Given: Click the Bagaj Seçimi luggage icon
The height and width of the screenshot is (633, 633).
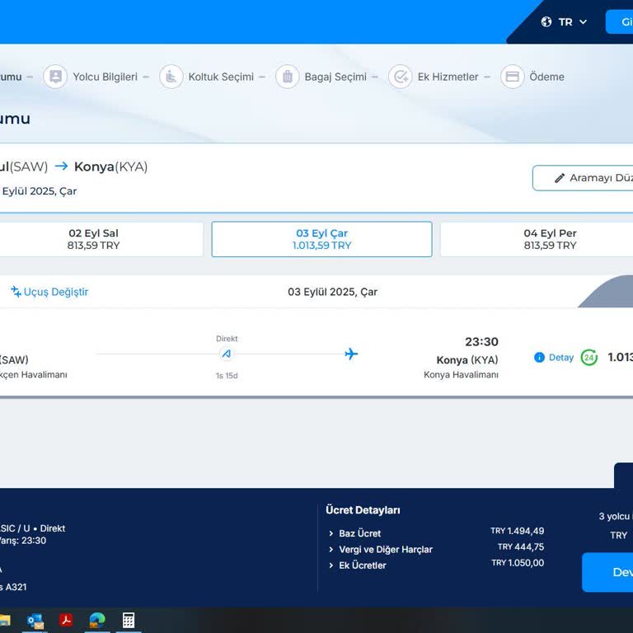Looking at the screenshot, I should pyautogui.click(x=287, y=77).
